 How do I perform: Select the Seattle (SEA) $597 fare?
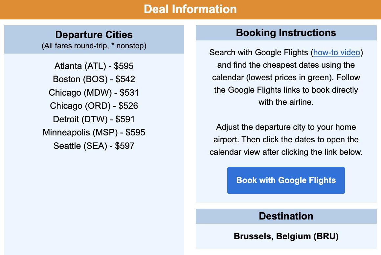click(x=94, y=146)
